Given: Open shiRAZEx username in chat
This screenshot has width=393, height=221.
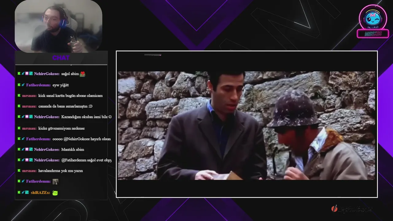Looking at the screenshot, I should [40, 193].
